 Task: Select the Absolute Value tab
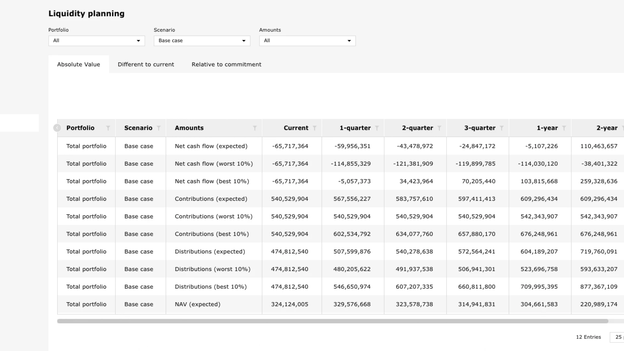point(78,64)
